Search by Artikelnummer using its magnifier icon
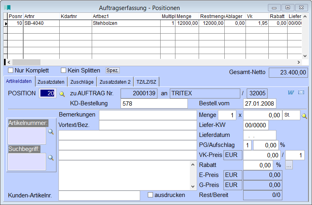The image size is (312, 205). click(51, 132)
